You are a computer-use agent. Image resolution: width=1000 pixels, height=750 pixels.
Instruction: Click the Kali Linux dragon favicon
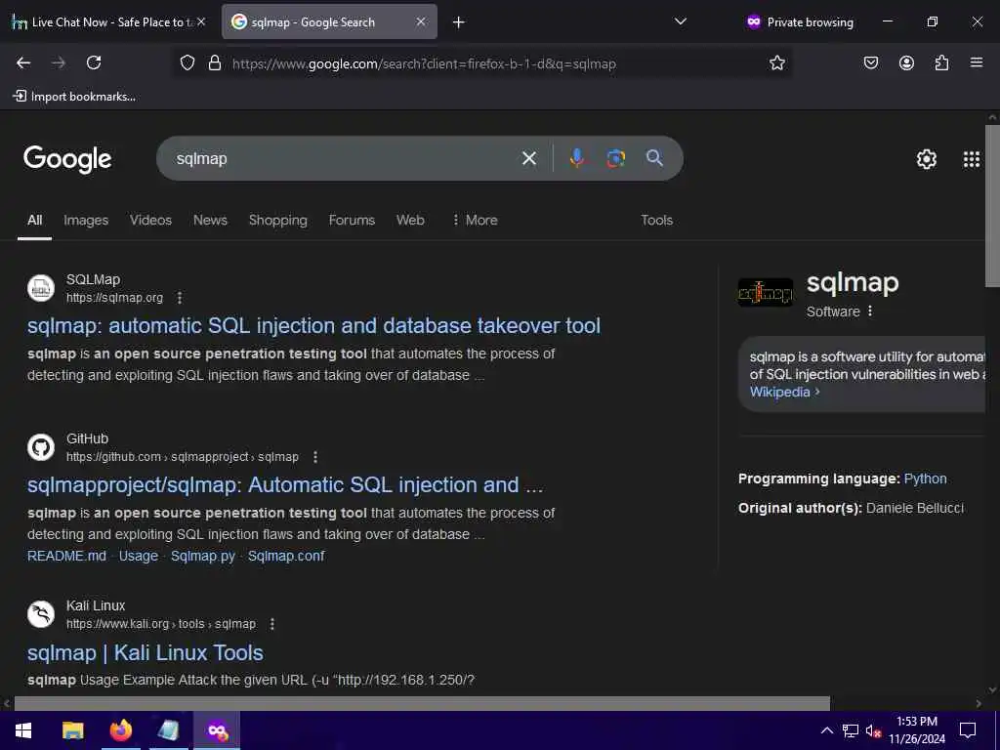[x=41, y=615]
